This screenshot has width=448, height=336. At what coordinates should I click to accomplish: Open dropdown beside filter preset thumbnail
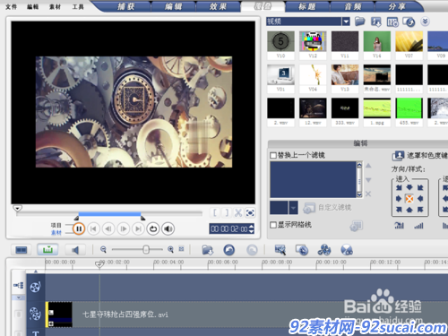[x=294, y=208]
